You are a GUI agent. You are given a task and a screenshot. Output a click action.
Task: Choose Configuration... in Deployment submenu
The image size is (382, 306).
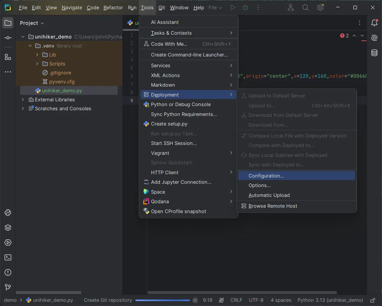[x=297, y=176]
